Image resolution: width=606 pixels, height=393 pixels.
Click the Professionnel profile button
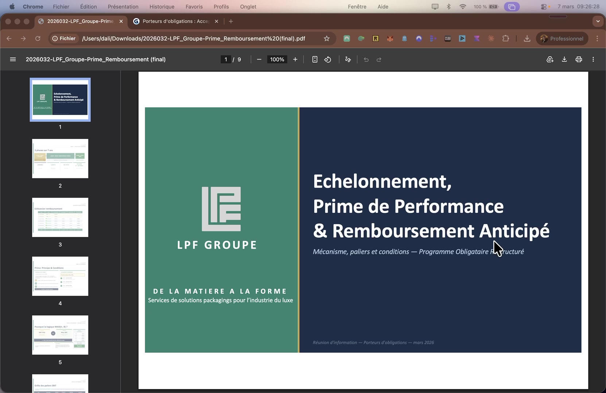point(562,39)
